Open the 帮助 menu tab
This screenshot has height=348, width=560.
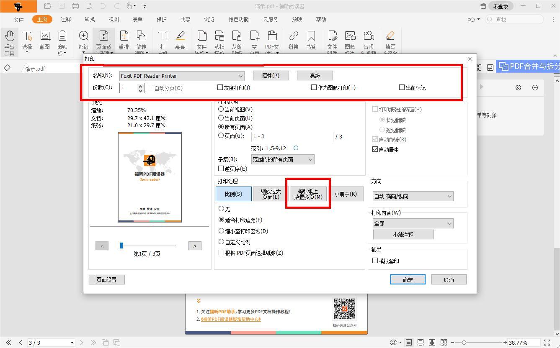point(321,19)
